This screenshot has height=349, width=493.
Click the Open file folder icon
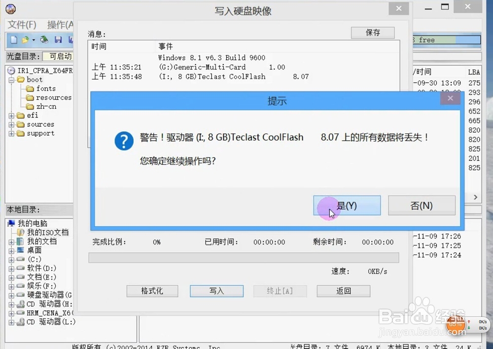[x=25, y=39]
